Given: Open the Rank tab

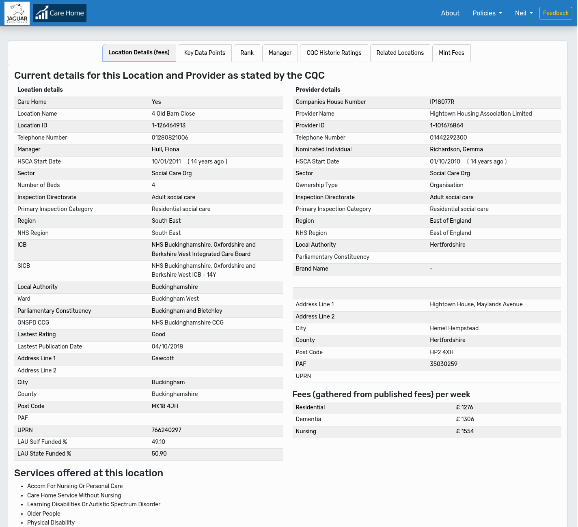Looking at the screenshot, I should (x=247, y=53).
